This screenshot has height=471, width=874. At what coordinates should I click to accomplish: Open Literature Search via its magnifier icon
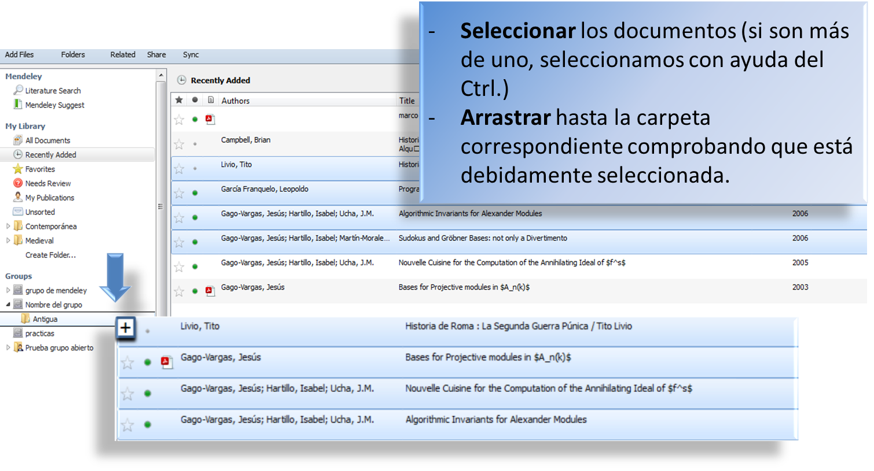[19, 90]
